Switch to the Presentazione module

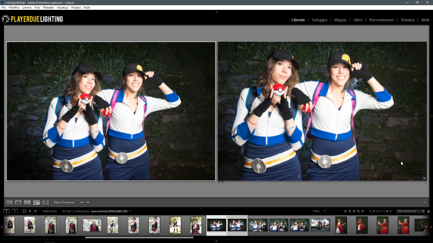pos(382,20)
